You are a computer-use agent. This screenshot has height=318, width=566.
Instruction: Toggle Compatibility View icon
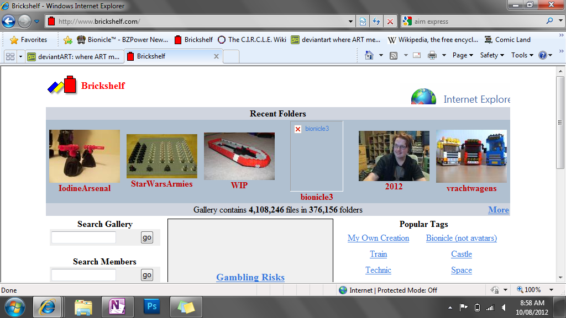(363, 22)
